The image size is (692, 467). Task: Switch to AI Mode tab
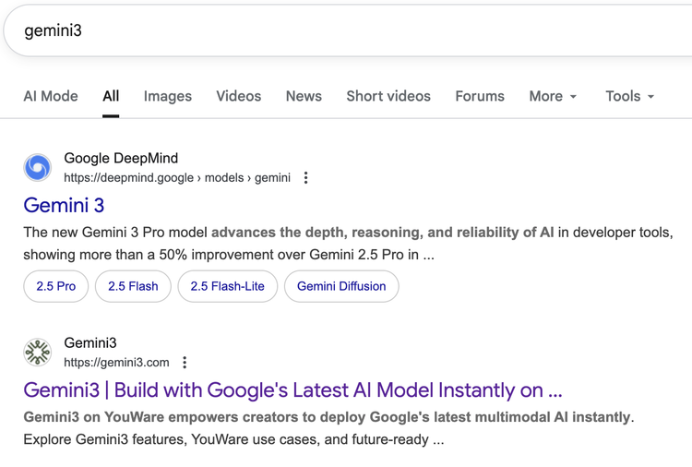tap(51, 96)
